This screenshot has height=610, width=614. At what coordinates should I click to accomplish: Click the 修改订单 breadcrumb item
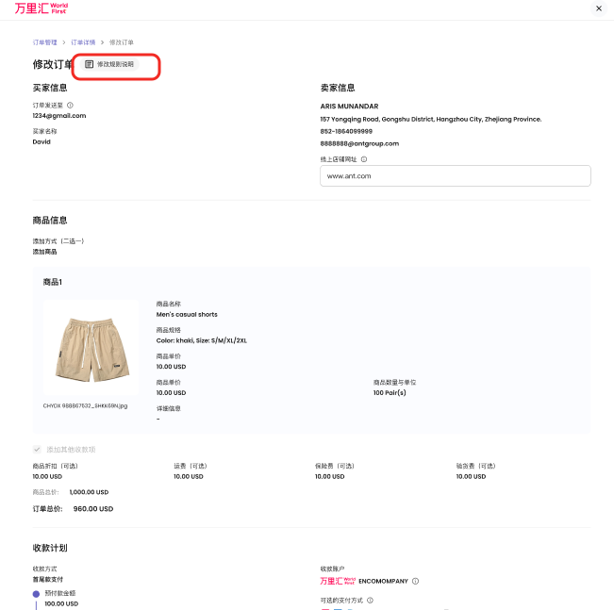tap(122, 42)
